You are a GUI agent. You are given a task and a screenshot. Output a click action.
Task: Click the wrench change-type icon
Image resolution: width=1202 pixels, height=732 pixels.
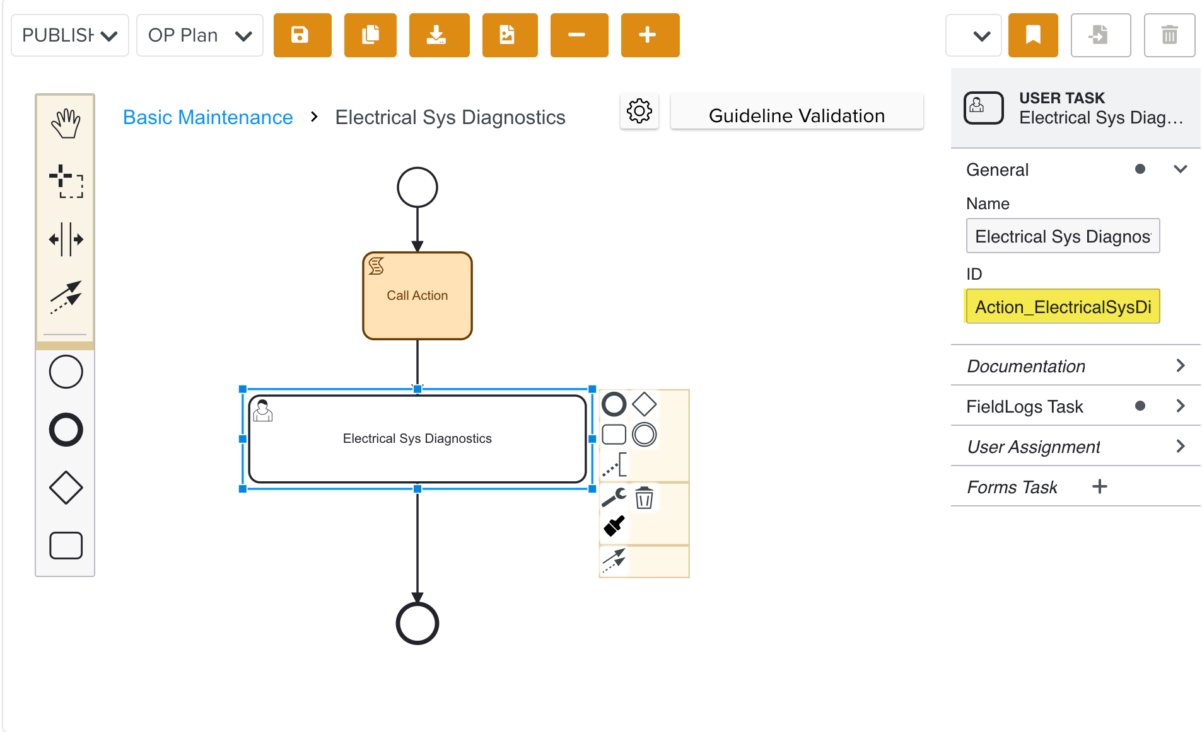[614, 498]
